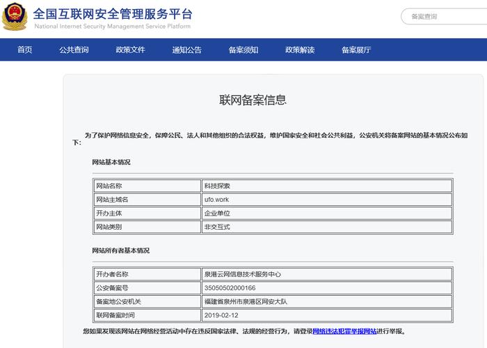Open the 备案须知 menu item
The width and height of the screenshot is (487, 348).
tap(243, 49)
